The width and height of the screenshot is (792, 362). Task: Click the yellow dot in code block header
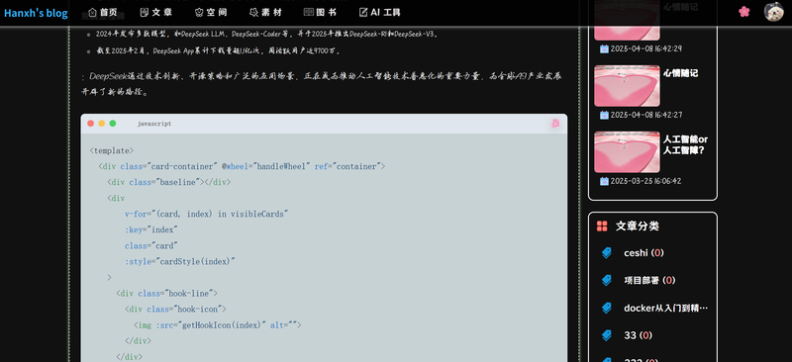102,124
